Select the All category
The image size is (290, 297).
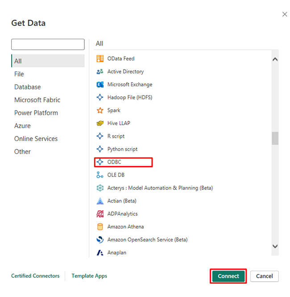click(x=48, y=61)
